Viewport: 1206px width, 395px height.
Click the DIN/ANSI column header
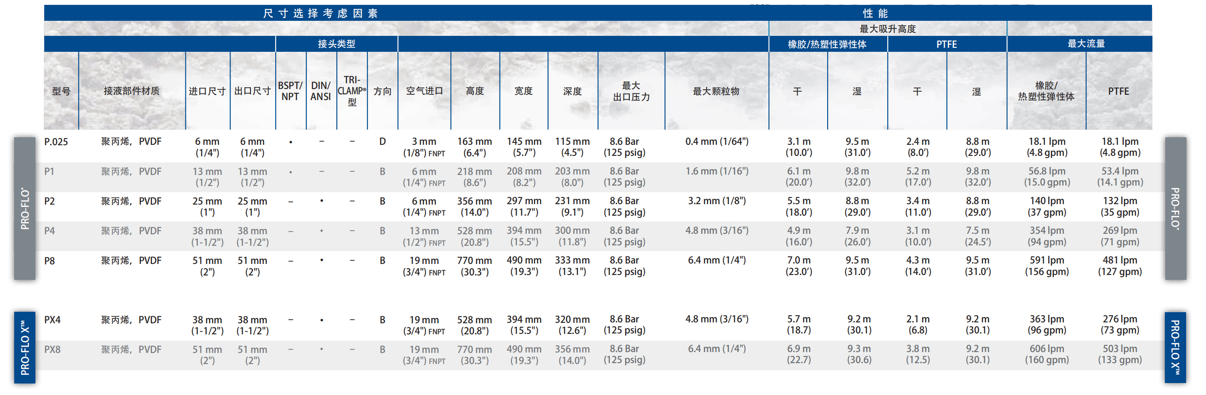click(x=321, y=91)
